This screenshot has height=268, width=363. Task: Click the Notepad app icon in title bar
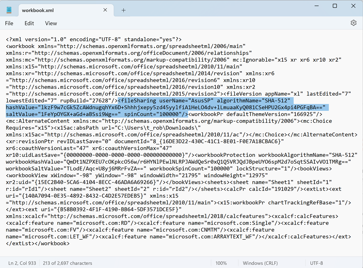[10, 10]
